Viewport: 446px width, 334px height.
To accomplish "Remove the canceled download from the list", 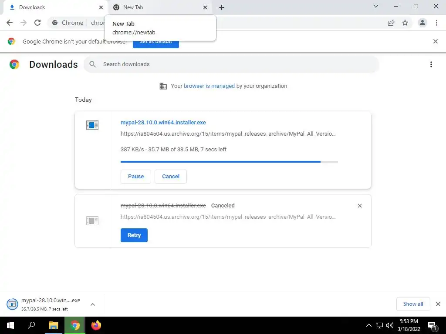I will 359,206.
